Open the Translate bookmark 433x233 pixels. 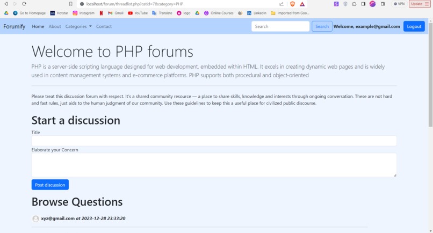click(x=162, y=13)
